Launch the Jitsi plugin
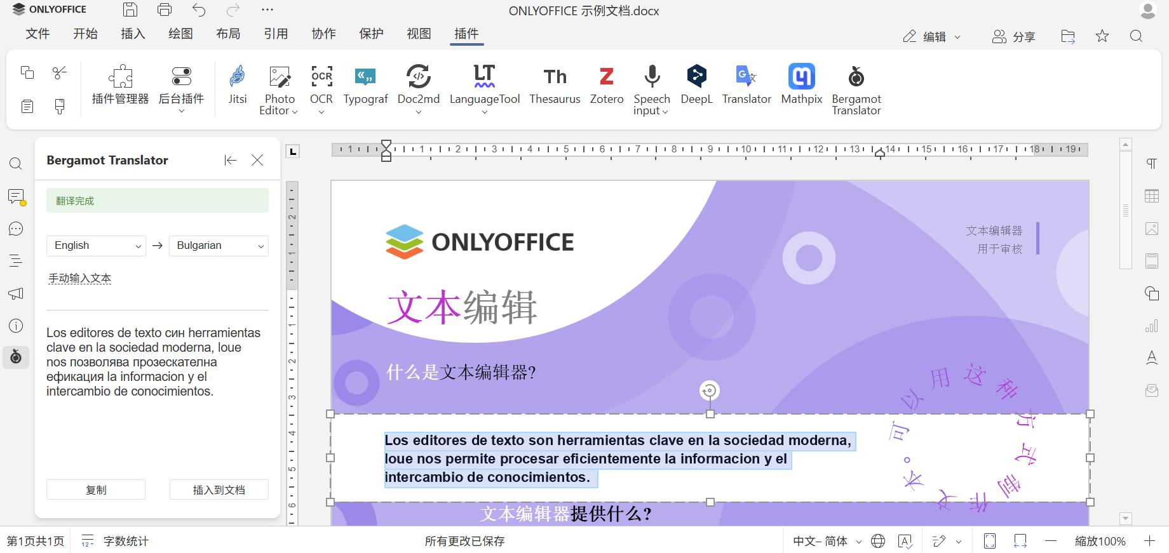The image size is (1169, 553). [x=238, y=86]
